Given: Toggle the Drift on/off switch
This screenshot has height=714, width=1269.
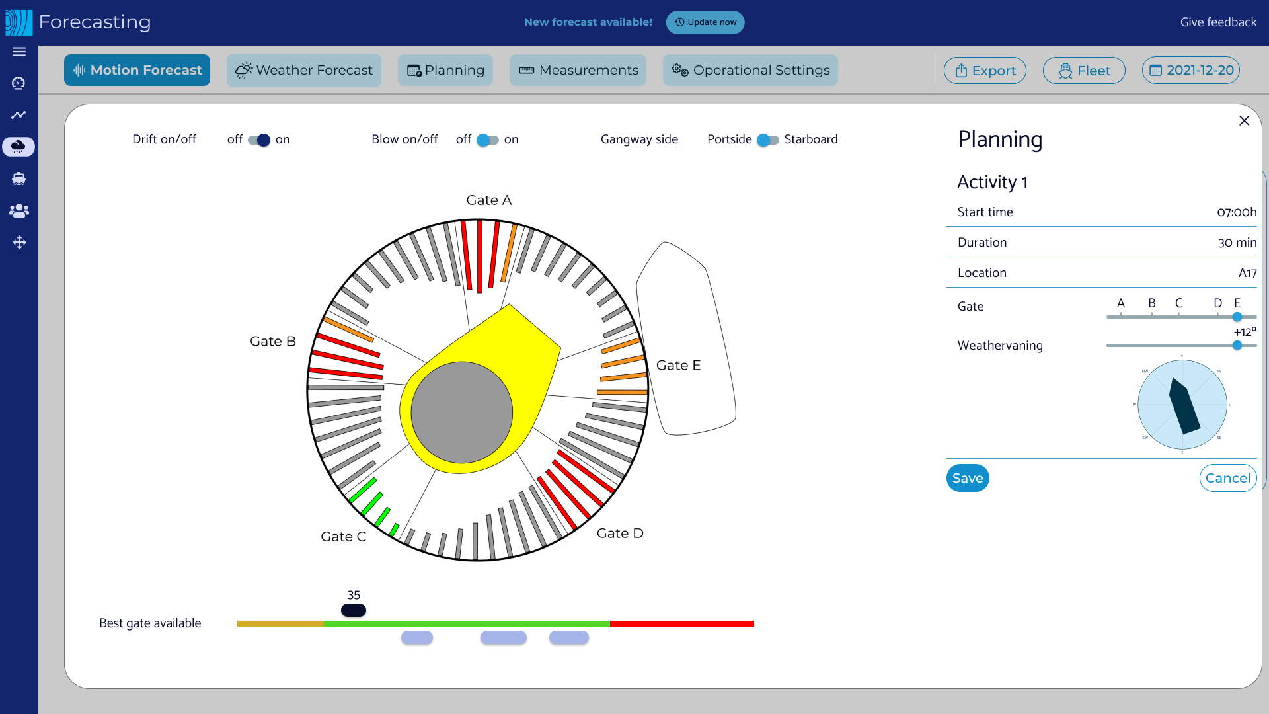Looking at the screenshot, I should tap(258, 140).
